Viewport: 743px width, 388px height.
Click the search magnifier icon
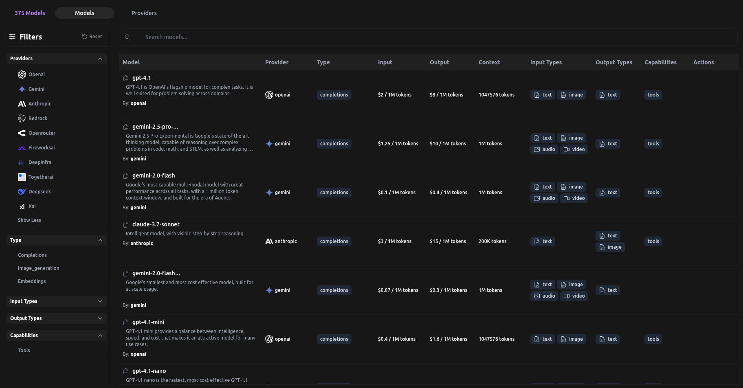(127, 37)
